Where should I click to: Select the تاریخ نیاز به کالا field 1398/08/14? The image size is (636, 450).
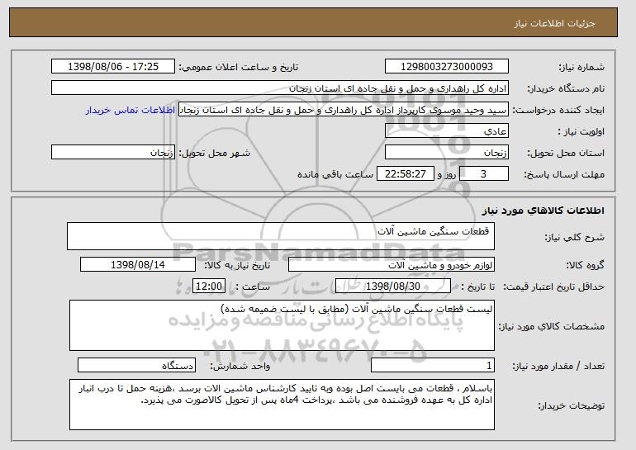coord(138,265)
